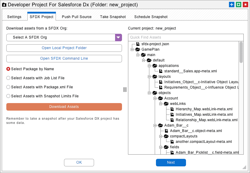Collapse the layouts tree node

(149, 77)
